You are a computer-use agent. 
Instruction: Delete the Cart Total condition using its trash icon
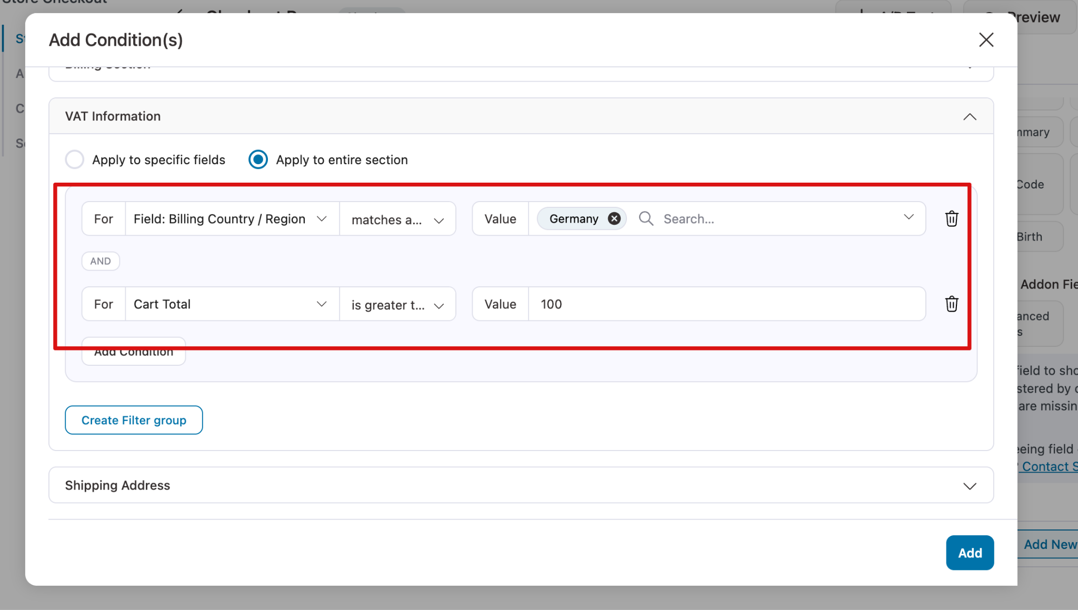click(x=952, y=304)
